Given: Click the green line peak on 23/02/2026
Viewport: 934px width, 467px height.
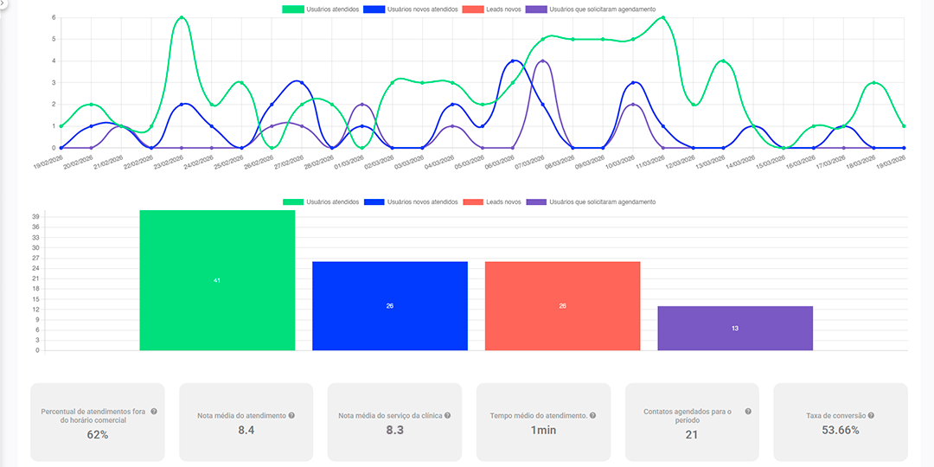Looking at the screenshot, I should (x=182, y=17).
